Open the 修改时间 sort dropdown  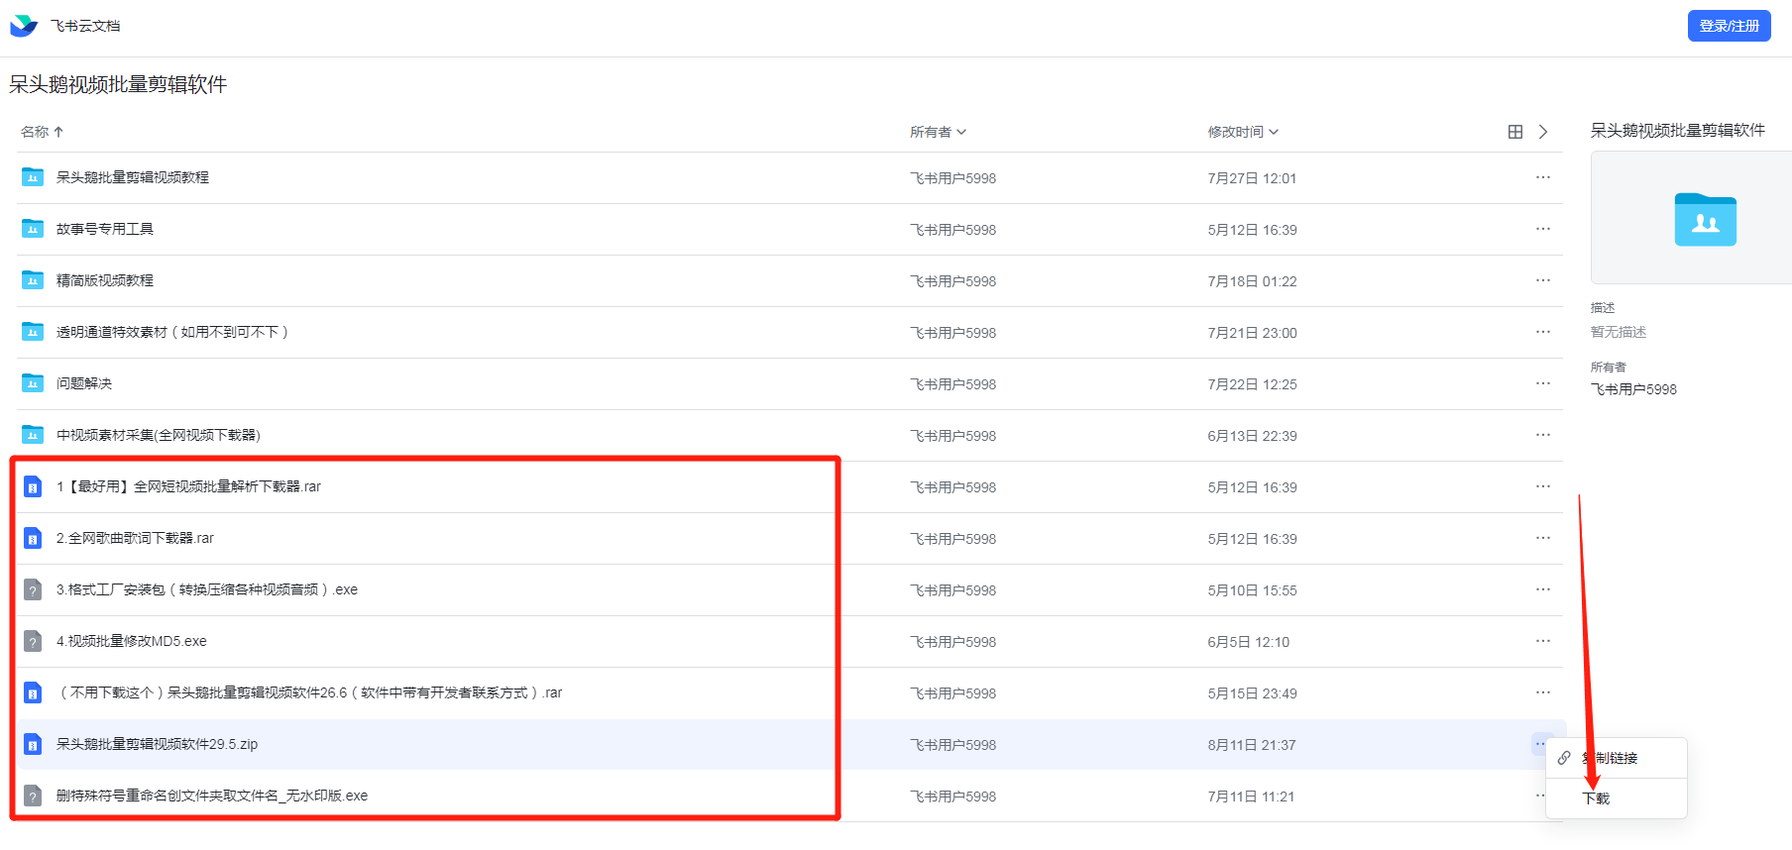(x=1243, y=132)
